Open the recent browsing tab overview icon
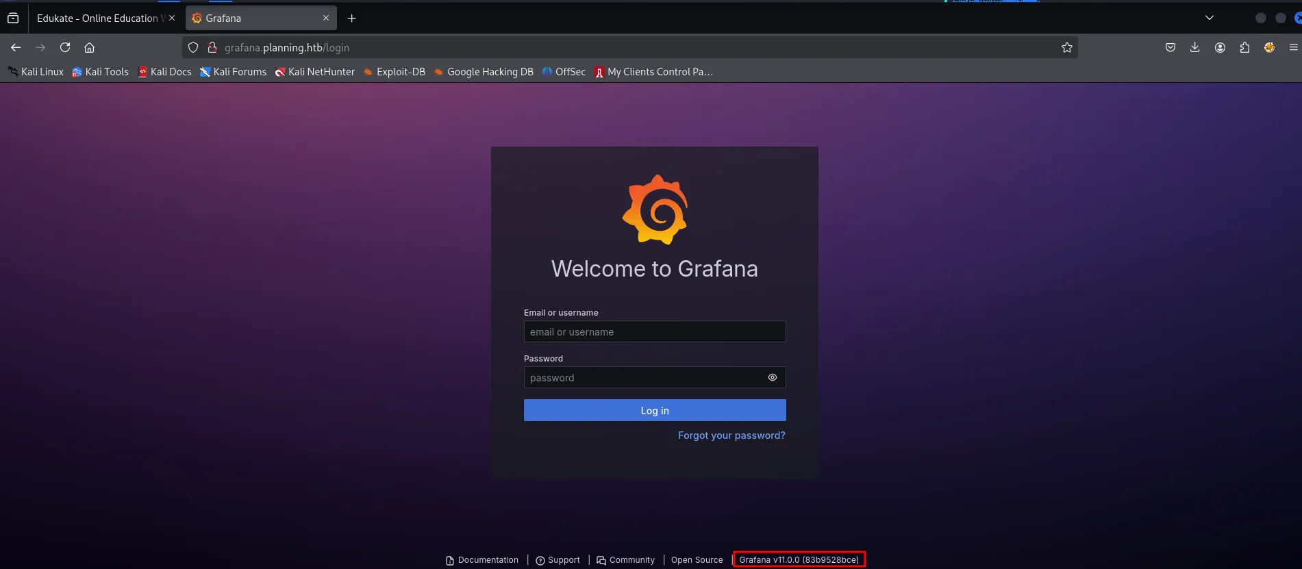Viewport: 1302px width, 569px height. pos(13,18)
